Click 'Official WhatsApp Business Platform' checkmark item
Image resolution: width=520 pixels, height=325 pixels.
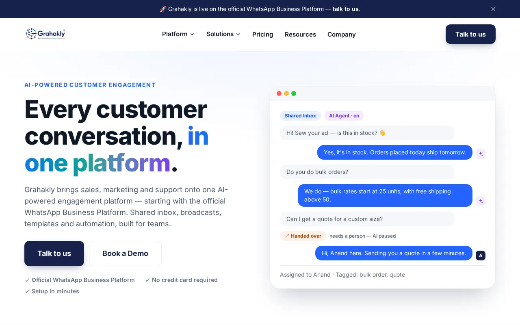click(x=80, y=280)
